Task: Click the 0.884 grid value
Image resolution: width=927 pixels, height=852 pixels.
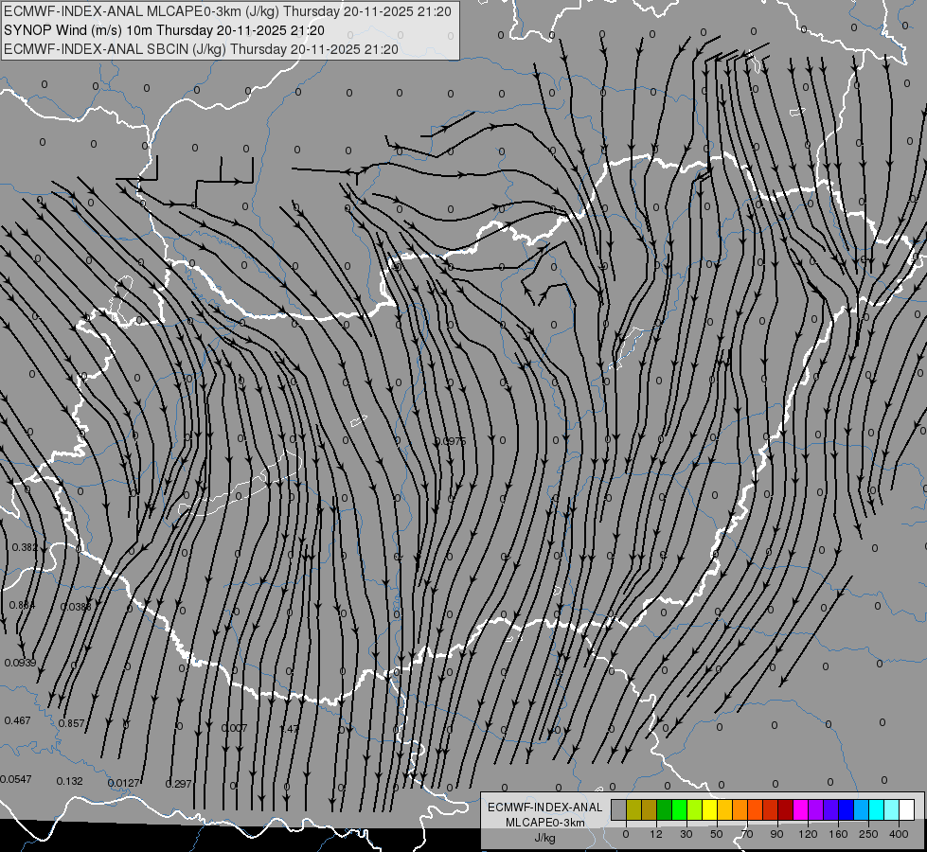Action: (23, 606)
